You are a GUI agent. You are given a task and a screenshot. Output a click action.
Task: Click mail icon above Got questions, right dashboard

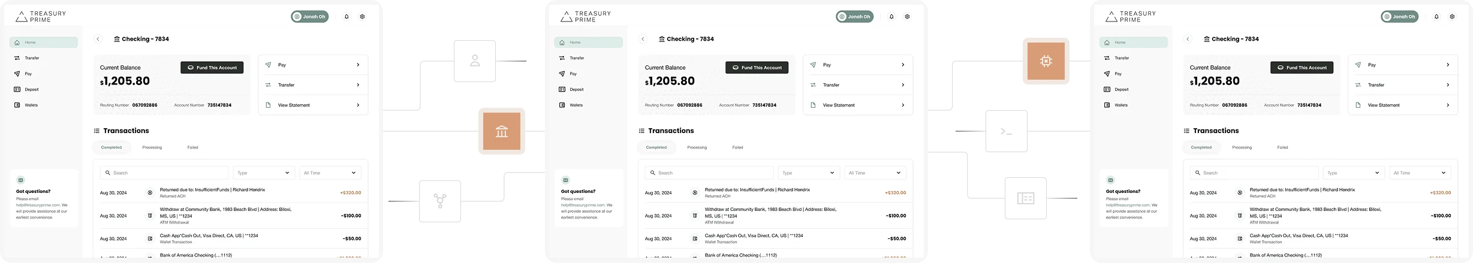click(x=1111, y=180)
